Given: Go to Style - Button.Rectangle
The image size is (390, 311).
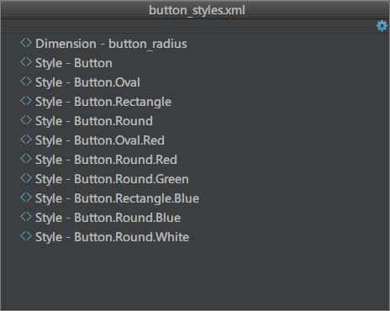Looking at the screenshot, I should click(103, 102).
